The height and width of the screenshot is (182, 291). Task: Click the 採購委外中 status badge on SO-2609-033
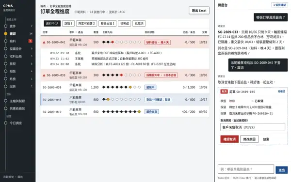coord(161,75)
